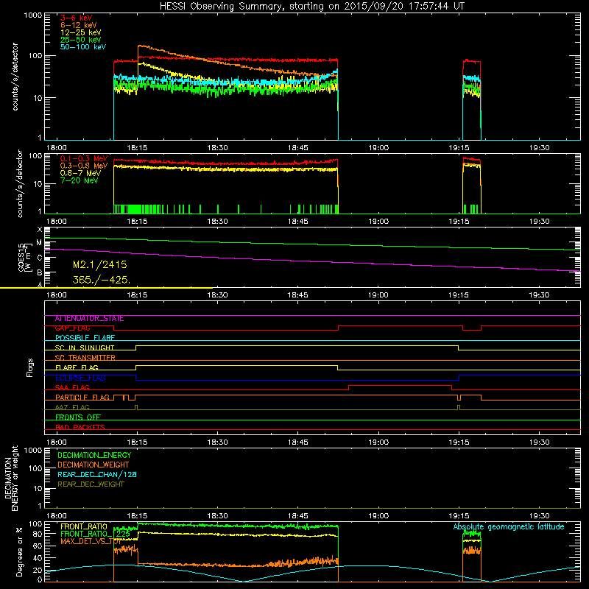
Task: Click the 0.3-0.8 MeV legend label
Action: 84,166
